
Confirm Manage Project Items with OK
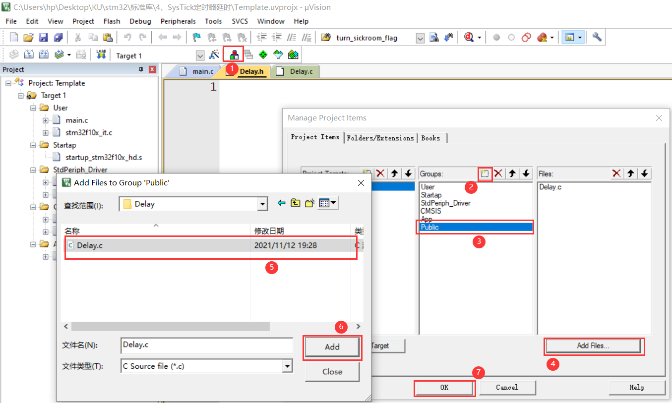(444, 388)
